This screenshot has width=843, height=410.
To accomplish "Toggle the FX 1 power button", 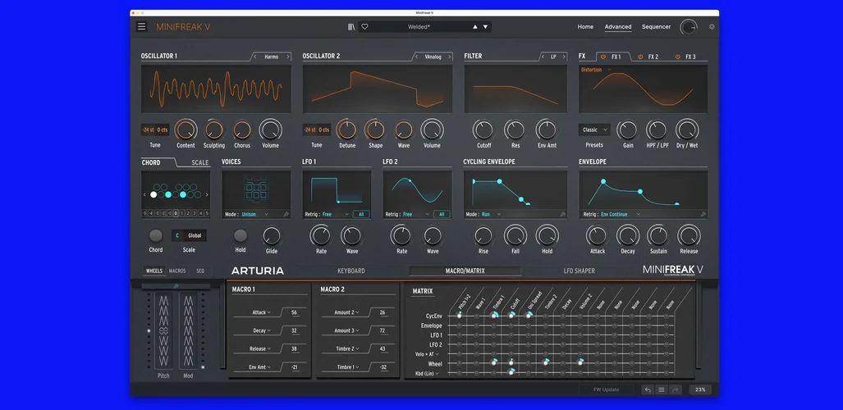I will coord(603,57).
